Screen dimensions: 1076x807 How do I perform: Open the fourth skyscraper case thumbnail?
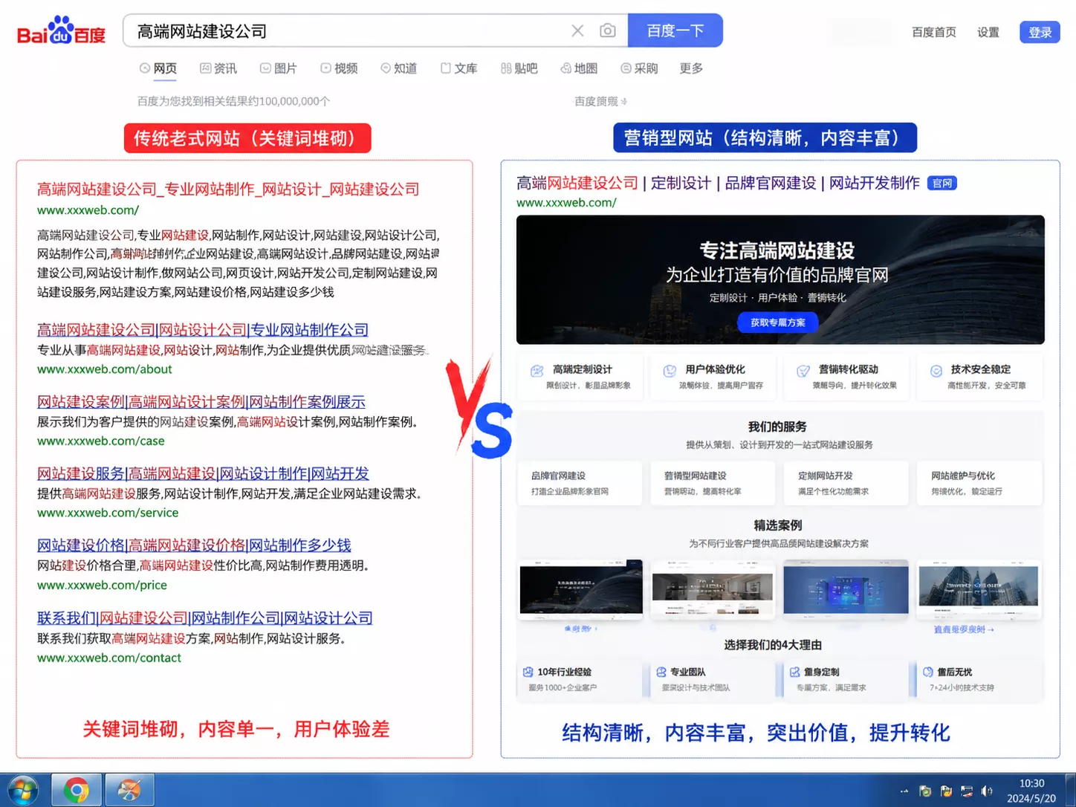click(x=979, y=590)
